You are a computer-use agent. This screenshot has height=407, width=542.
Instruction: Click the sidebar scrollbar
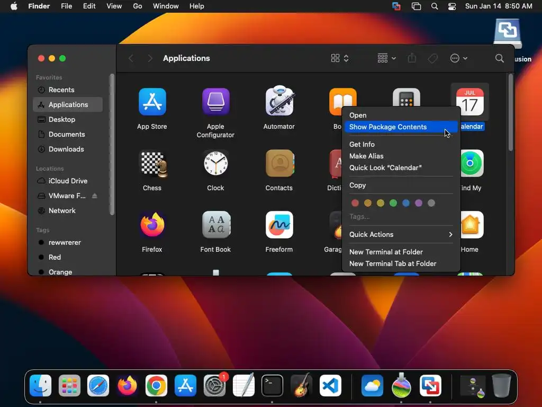(112, 145)
